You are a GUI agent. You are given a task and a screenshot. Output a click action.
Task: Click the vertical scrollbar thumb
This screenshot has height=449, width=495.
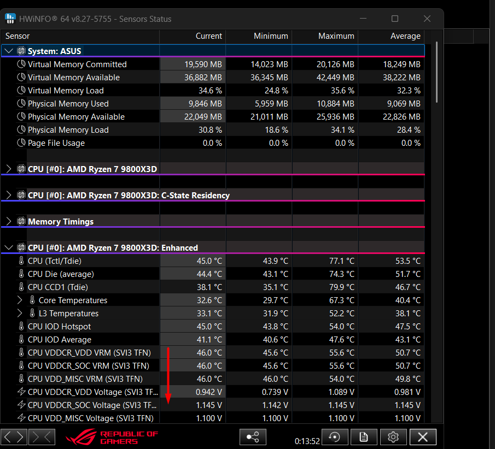(x=436, y=72)
